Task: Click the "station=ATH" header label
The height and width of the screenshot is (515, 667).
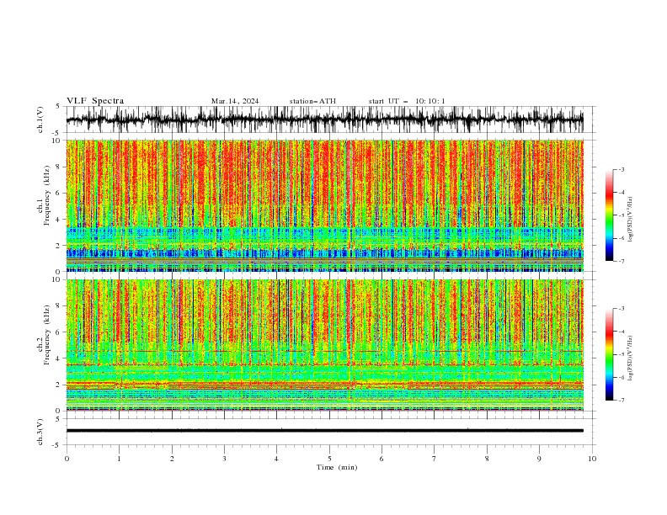Action: [x=312, y=101]
